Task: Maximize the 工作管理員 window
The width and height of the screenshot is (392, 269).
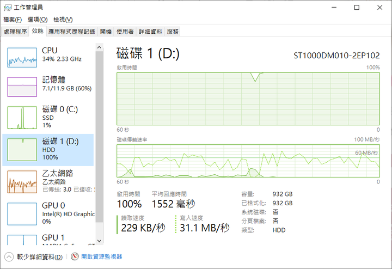Action: click(357, 8)
